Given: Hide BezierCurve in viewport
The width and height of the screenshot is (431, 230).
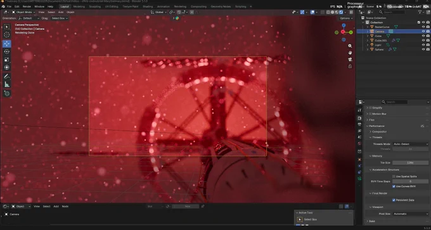Looking at the screenshot, I should pos(423,27).
